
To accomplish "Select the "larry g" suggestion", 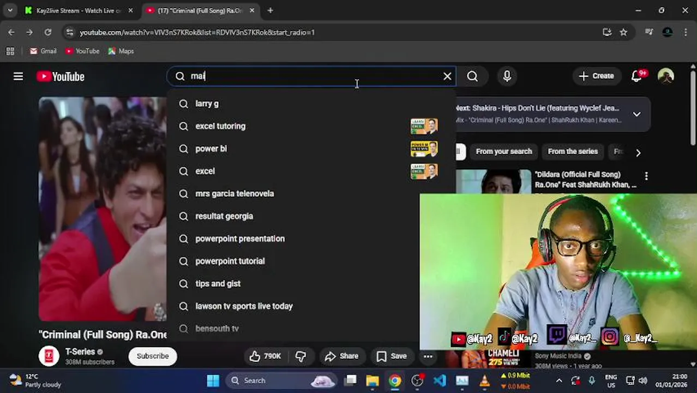I will (x=311, y=104).
